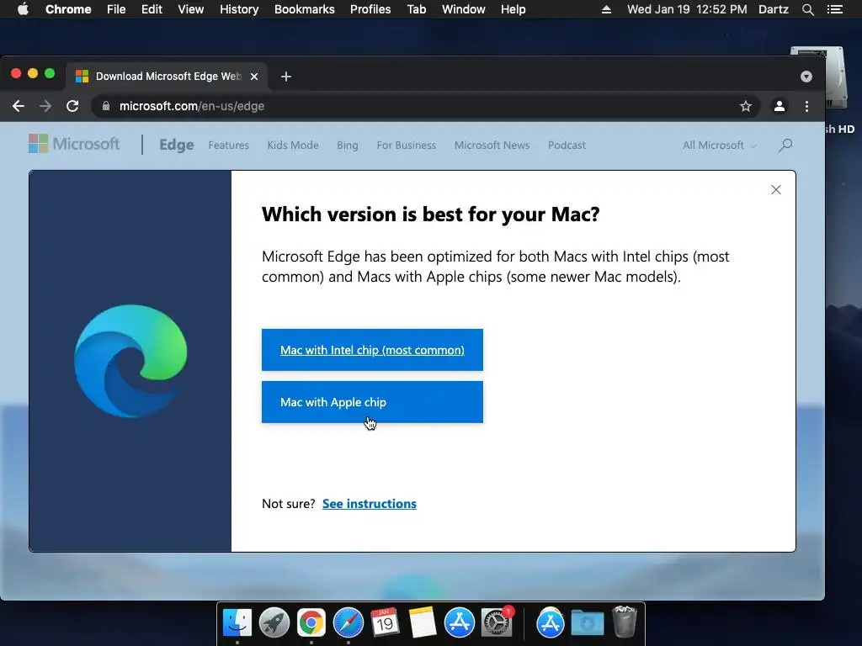Viewport: 862px width, 646px height.
Task: Open For Business page
Action: click(x=407, y=145)
